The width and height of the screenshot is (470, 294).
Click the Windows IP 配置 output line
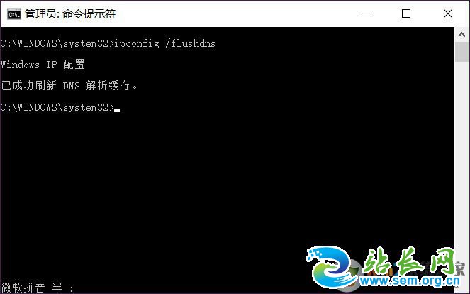[x=43, y=65]
